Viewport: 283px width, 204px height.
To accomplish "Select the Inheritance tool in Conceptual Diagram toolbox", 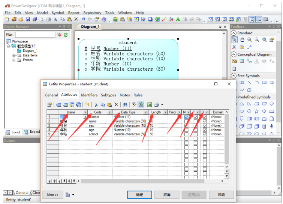I will [257, 61].
